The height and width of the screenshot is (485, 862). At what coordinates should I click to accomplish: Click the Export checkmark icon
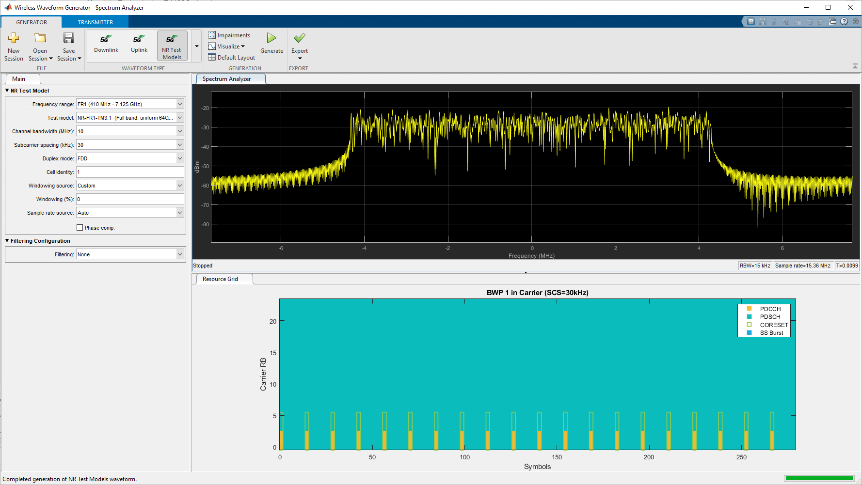[300, 39]
